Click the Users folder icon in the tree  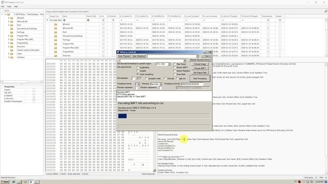pos(12,54)
